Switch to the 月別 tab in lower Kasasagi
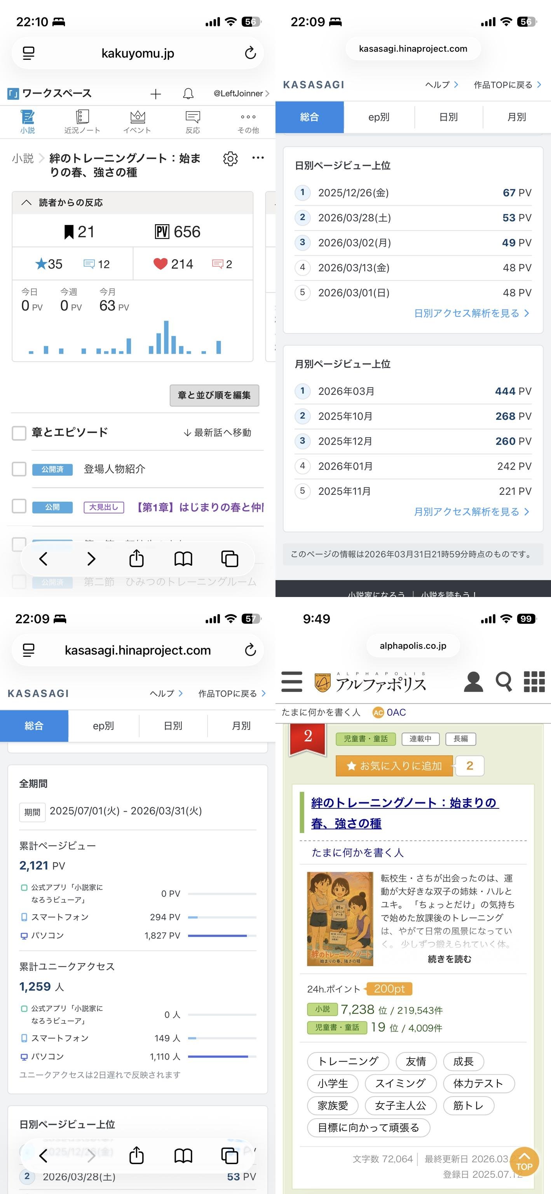551x1194 pixels. pyautogui.click(x=241, y=726)
